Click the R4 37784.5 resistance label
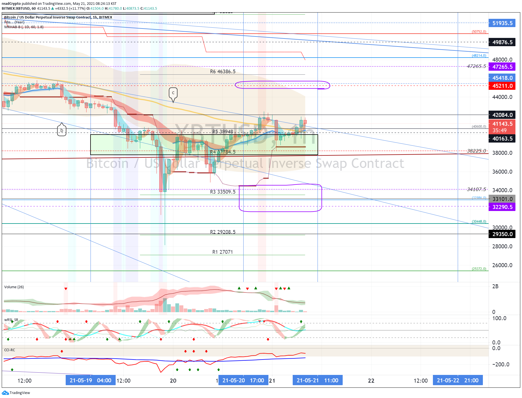 pos(223,152)
